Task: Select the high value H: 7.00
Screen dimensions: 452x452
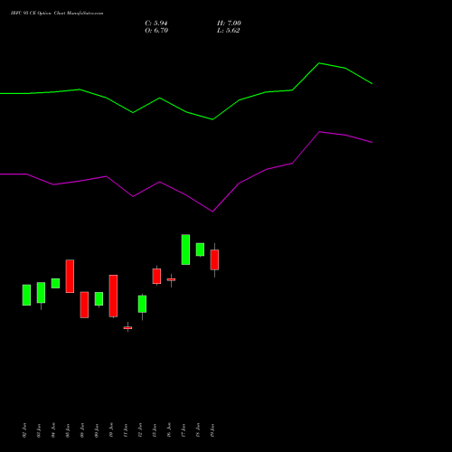Action: [x=229, y=24]
